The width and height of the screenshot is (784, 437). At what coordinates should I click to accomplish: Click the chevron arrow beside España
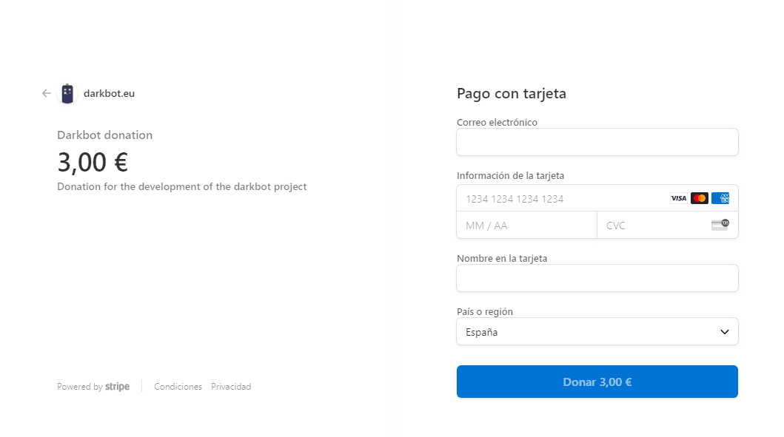coord(725,332)
